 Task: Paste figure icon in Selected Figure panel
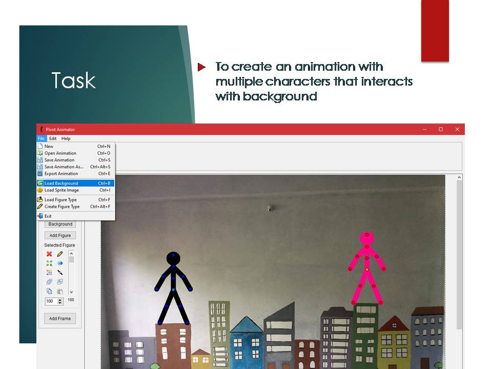point(60,291)
